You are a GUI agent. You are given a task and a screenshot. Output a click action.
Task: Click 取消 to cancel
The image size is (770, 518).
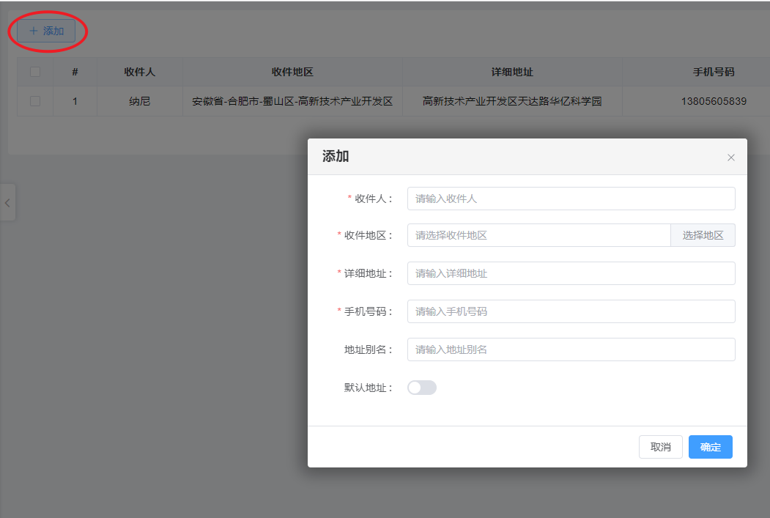tap(661, 447)
